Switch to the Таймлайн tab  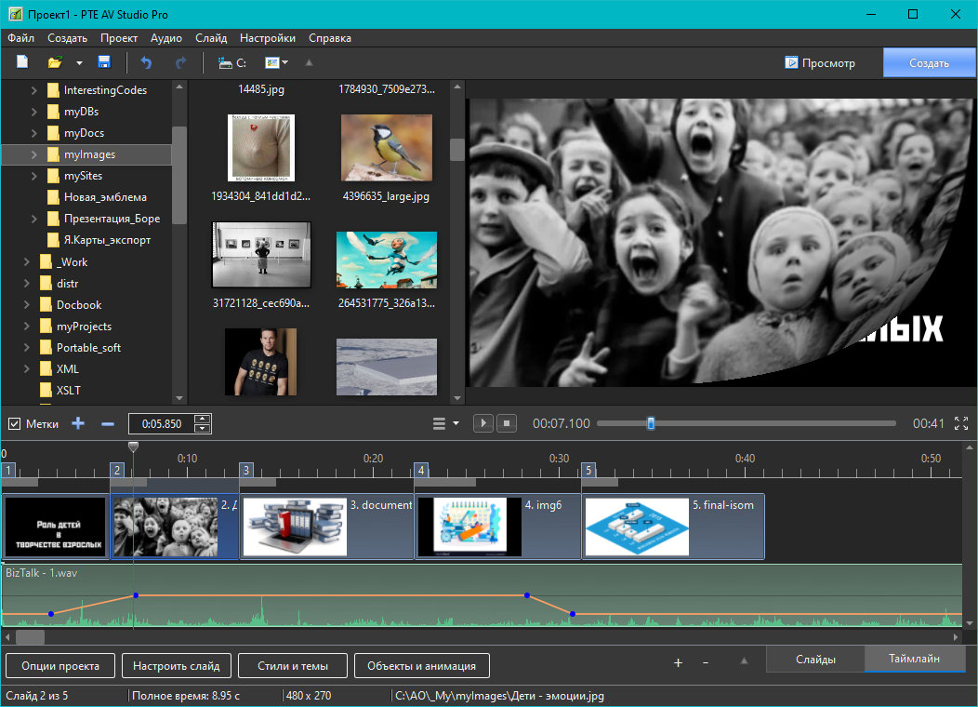point(914,659)
